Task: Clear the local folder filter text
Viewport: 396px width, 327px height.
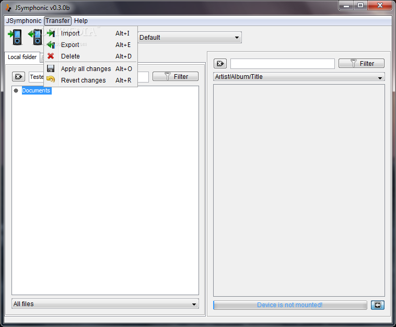Action: (x=18, y=76)
